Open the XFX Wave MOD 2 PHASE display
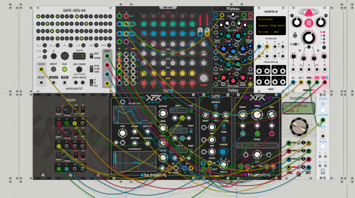Screen dimensions: 355x198 coord(178,131)
